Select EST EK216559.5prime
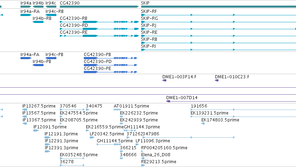This screenshot has width=296, height=167. [87, 130]
